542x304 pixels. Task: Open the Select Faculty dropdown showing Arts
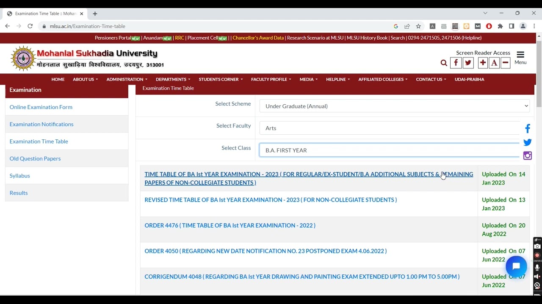(394, 128)
